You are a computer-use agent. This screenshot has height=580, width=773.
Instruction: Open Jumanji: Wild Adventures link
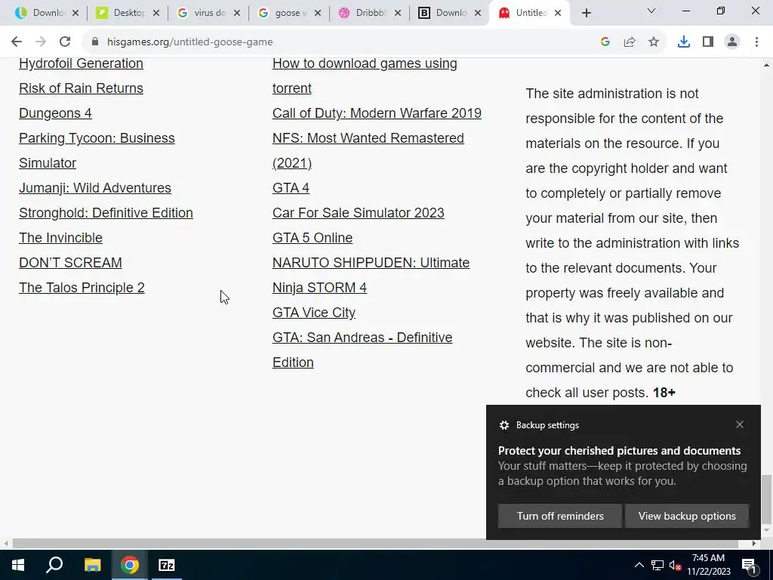95,188
